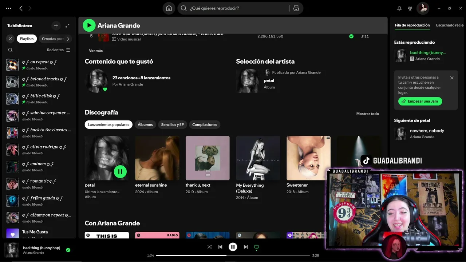
Task: Seek in the song progress bar
Action: click(x=233, y=255)
